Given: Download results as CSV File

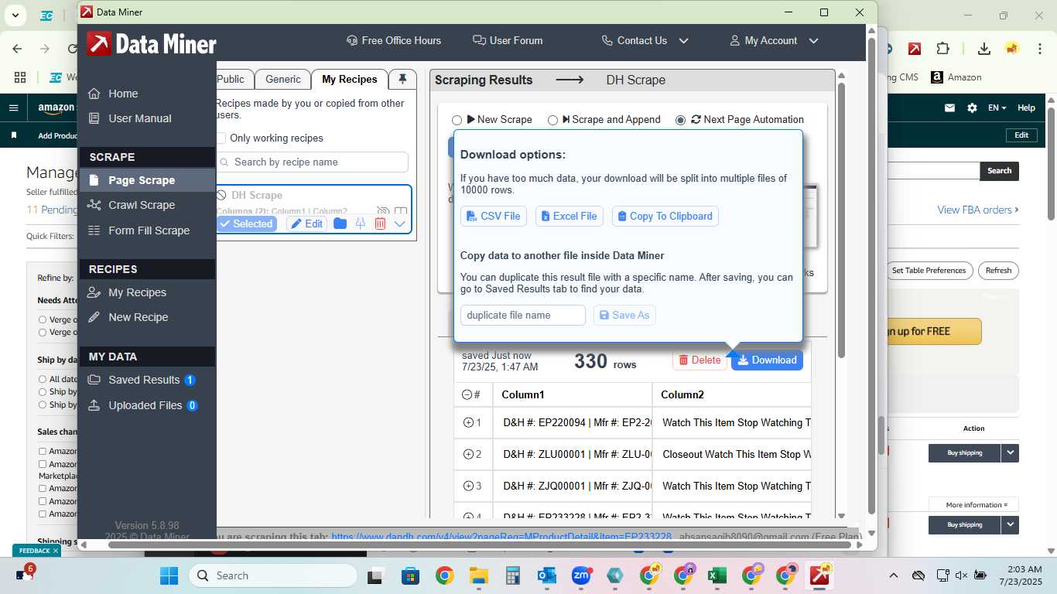Looking at the screenshot, I should pyautogui.click(x=494, y=216).
